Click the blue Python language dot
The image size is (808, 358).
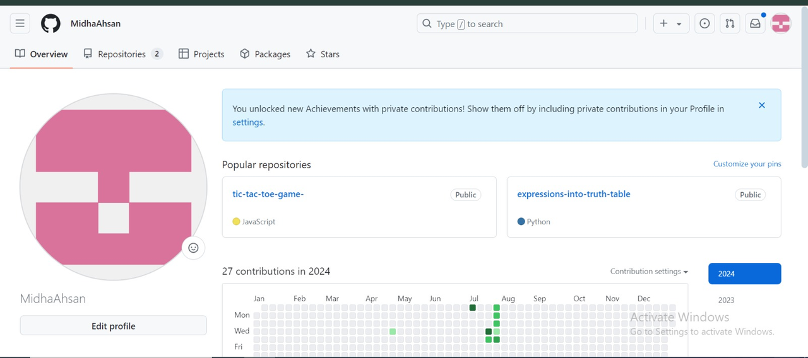521,222
